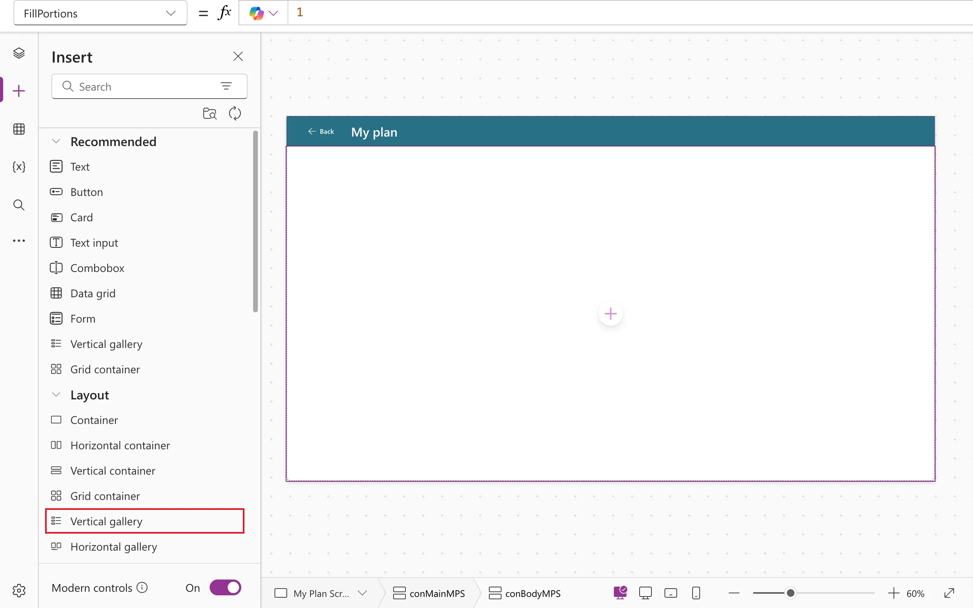Select conMainMPS in breadcrumb

(429, 593)
